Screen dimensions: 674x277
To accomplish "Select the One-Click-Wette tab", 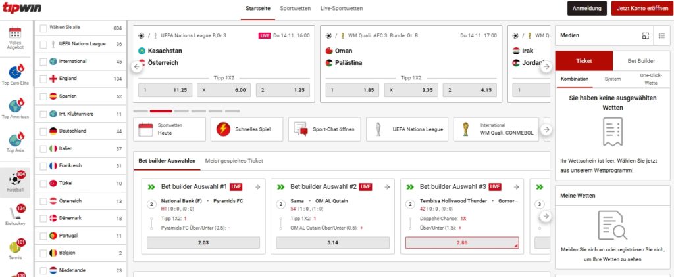I will coord(651,79).
